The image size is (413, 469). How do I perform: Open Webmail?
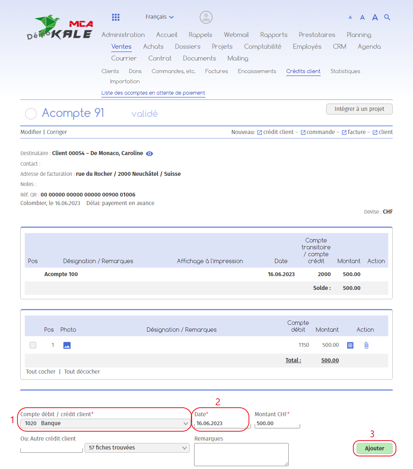[236, 35]
